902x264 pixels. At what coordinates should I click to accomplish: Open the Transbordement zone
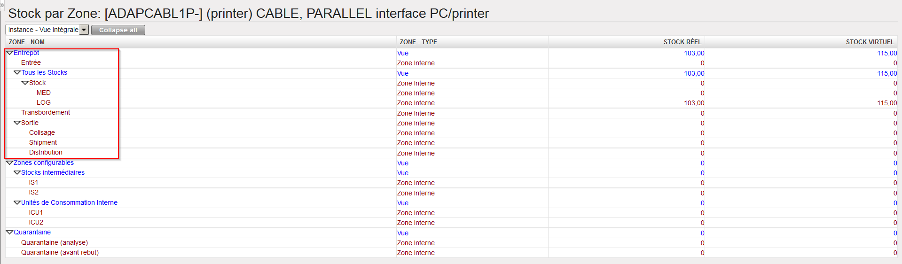pyautogui.click(x=46, y=113)
